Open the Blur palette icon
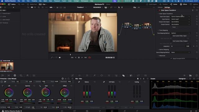 123,76
